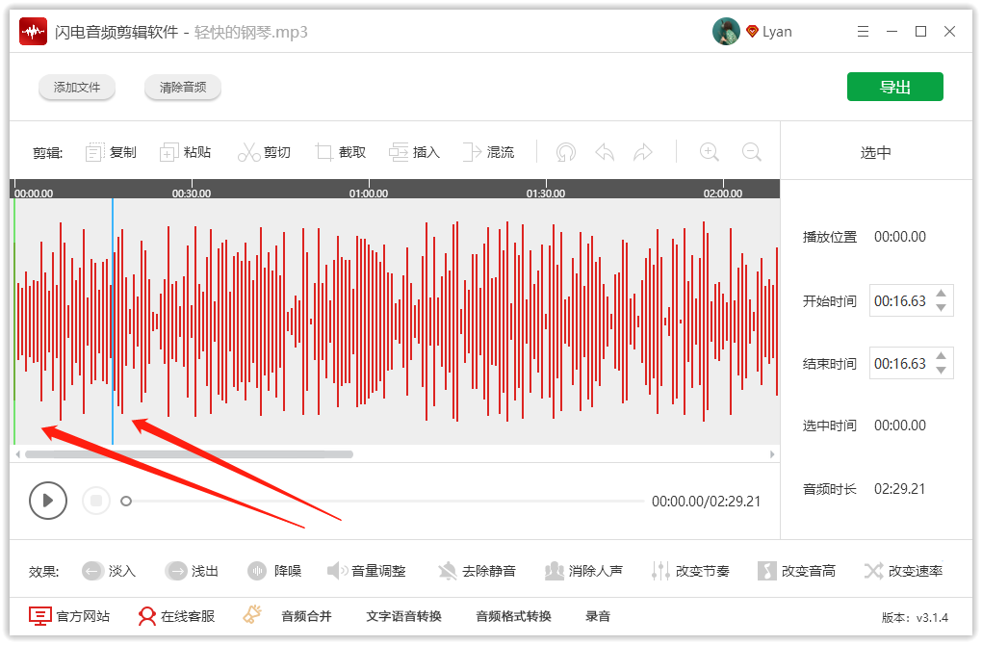The height and width of the screenshot is (645, 982).
Task: Click the 录音 recording icon
Action: [598, 615]
